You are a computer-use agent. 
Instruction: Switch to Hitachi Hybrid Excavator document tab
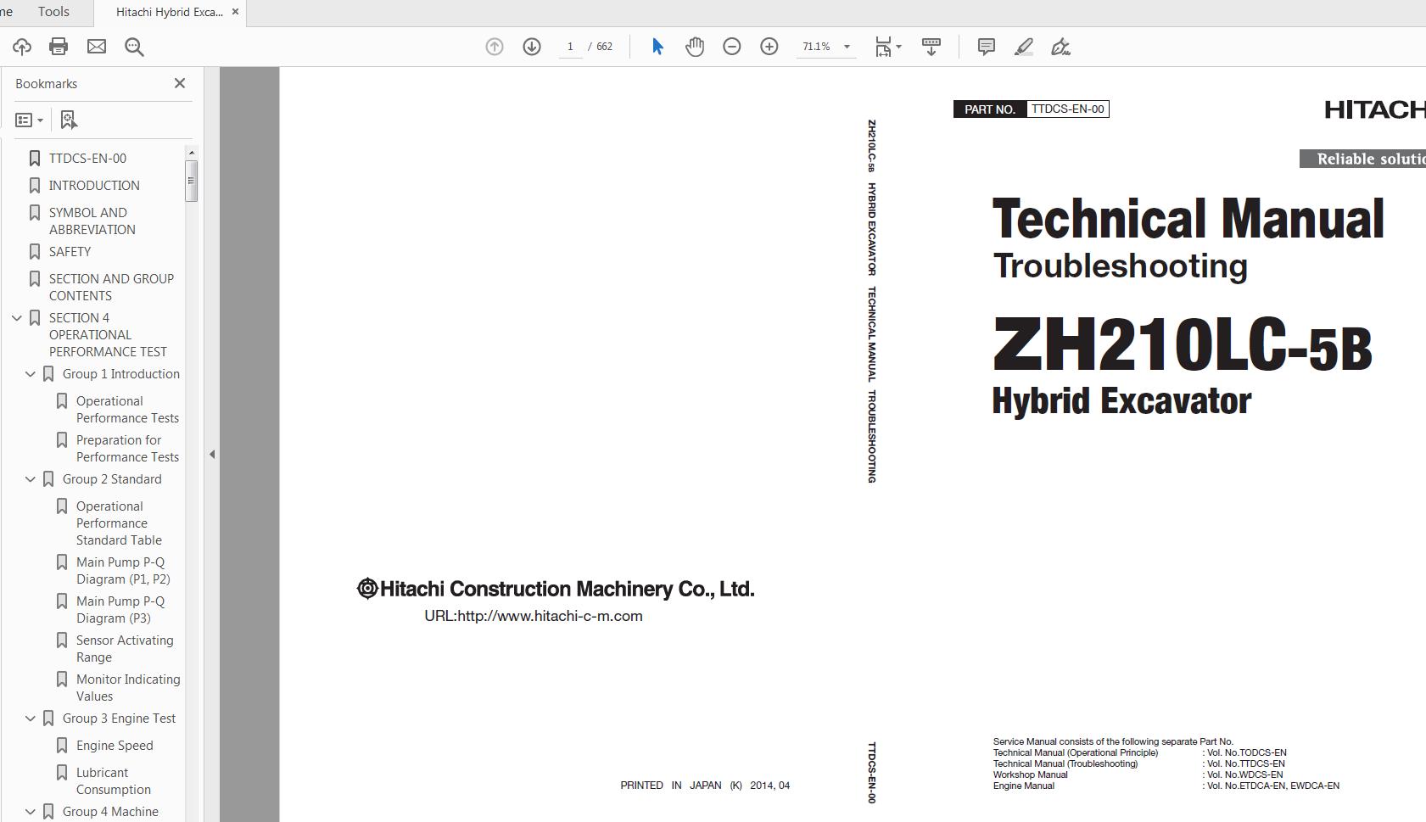170,12
